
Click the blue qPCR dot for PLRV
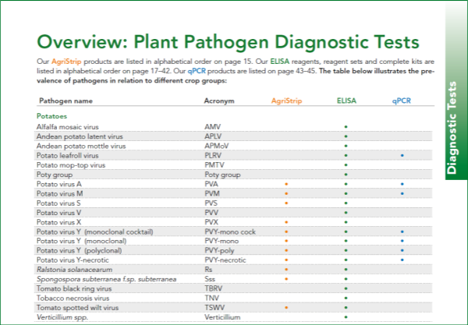coord(402,155)
